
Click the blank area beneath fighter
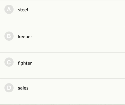(x=62, y=73)
